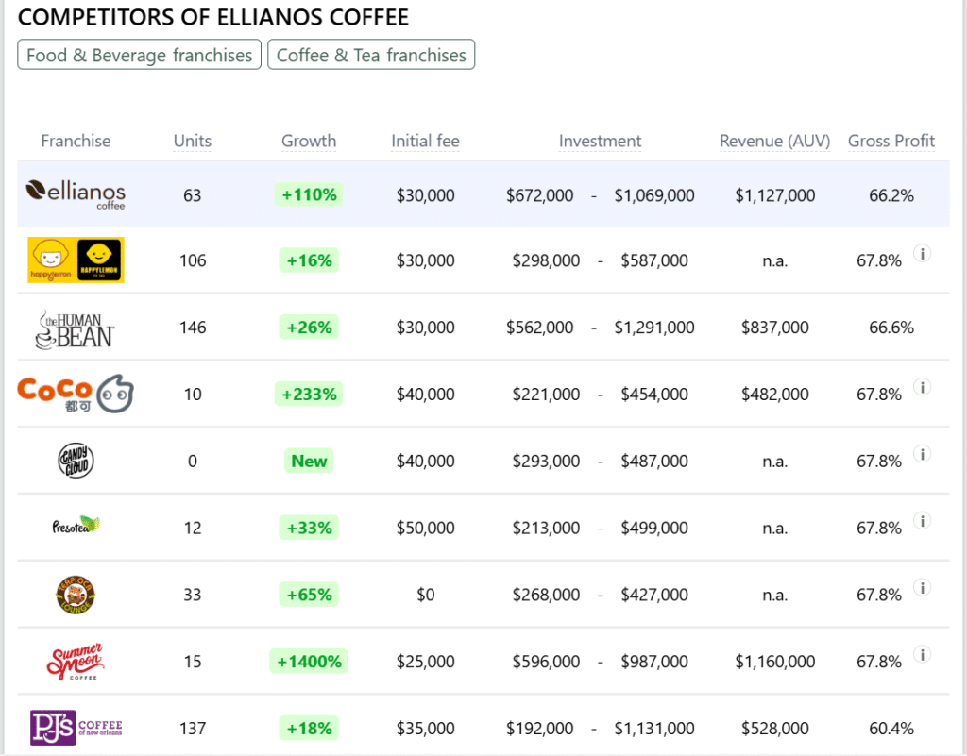Viewport: 967px width, 756px height.
Task: Click info icon in the Presotea row
Action: coord(922,521)
